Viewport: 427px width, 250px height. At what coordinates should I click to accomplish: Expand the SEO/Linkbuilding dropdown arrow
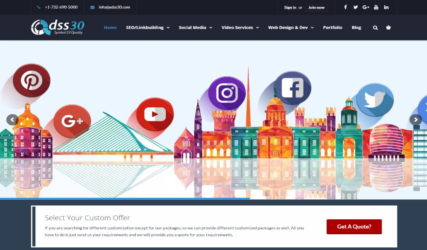pos(168,28)
